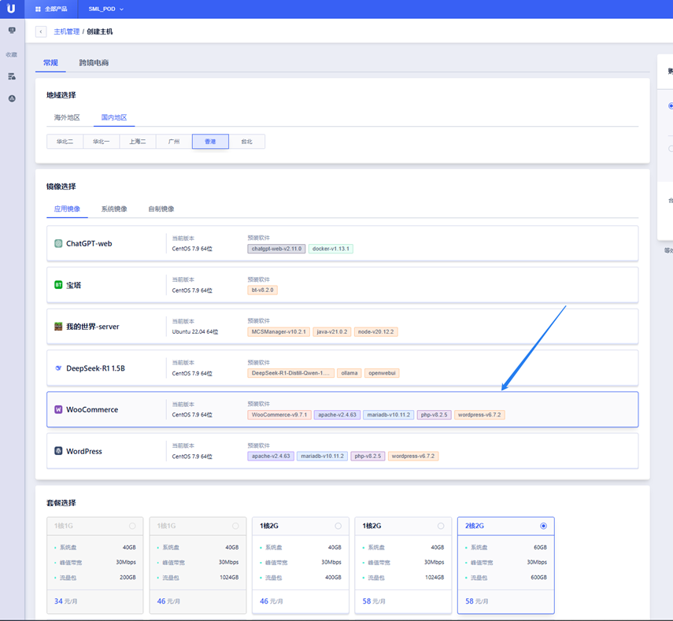Click the Ubuntu 22.04 64位 version text

click(x=195, y=331)
